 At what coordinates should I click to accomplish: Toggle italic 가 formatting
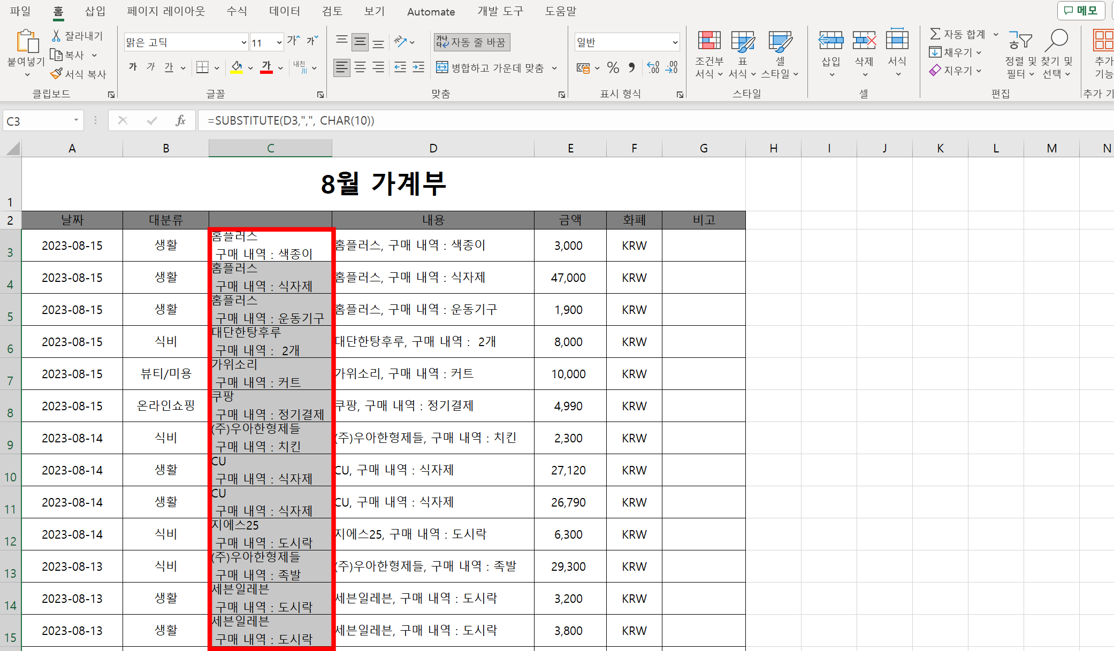[151, 67]
